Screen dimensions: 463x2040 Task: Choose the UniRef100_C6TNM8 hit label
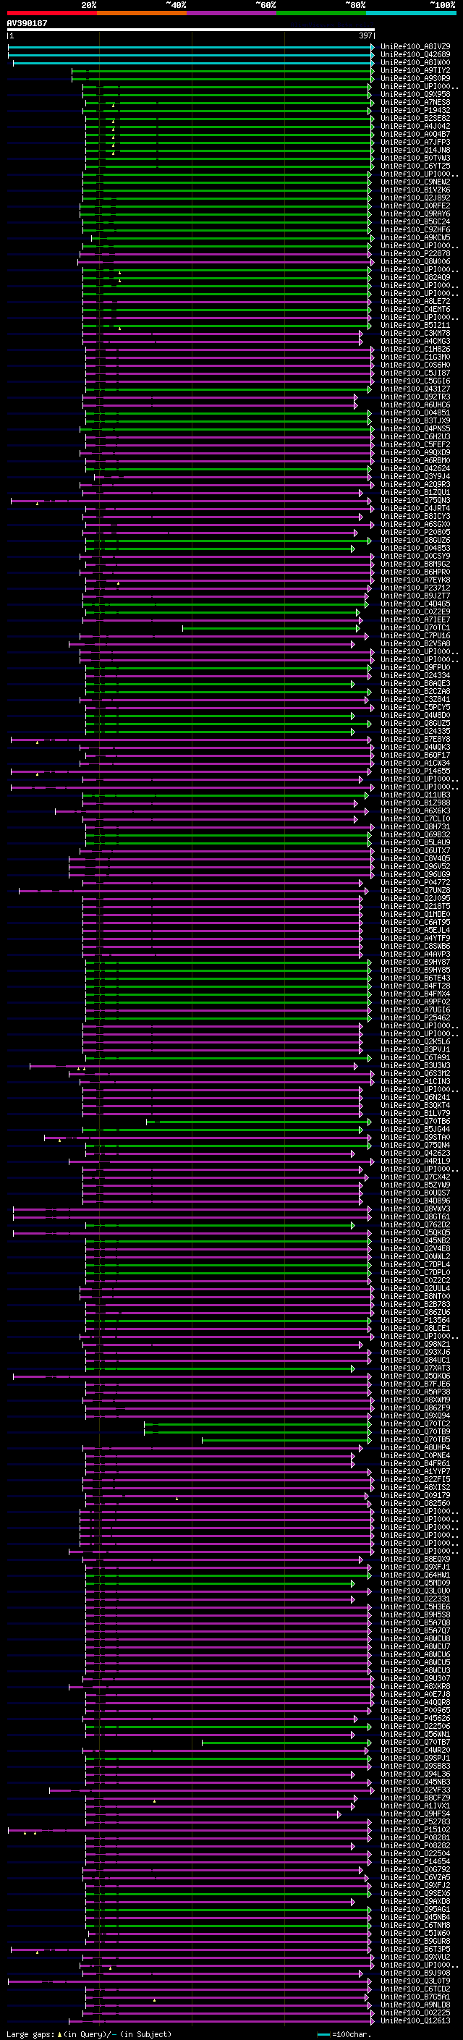[x=415, y=1926]
